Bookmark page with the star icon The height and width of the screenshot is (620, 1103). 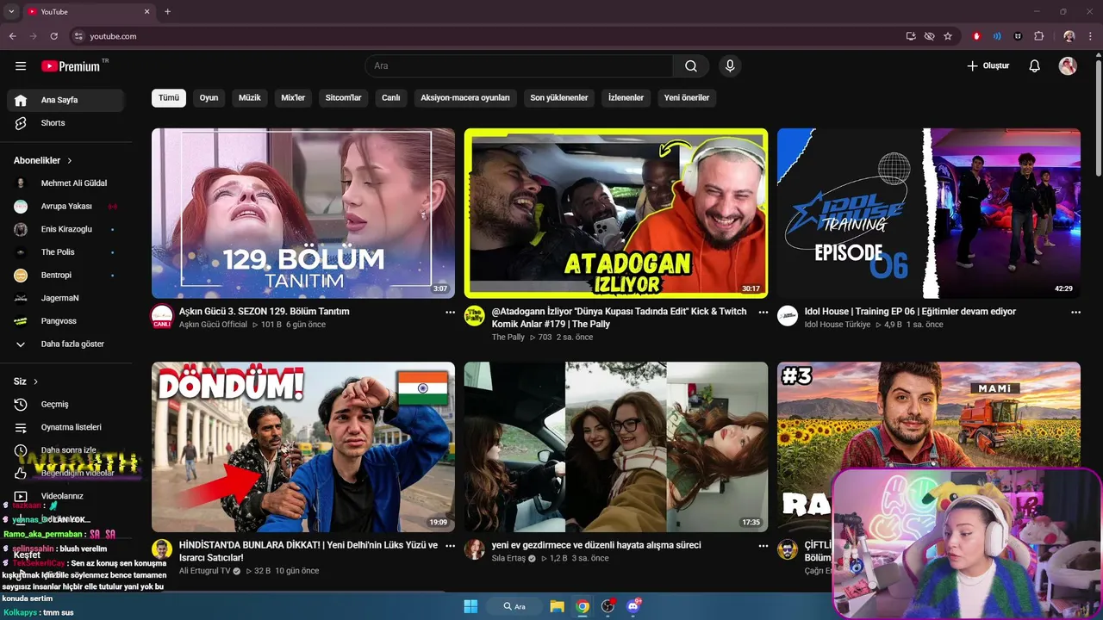[x=948, y=36]
